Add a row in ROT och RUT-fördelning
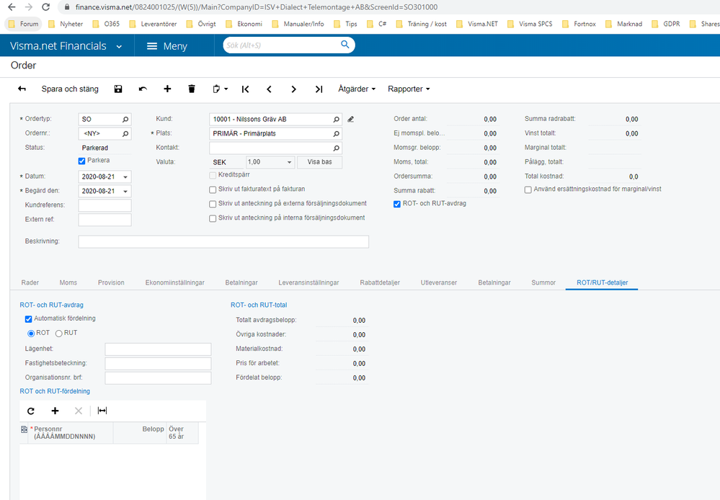The height and width of the screenshot is (500, 720). click(x=55, y=411)
